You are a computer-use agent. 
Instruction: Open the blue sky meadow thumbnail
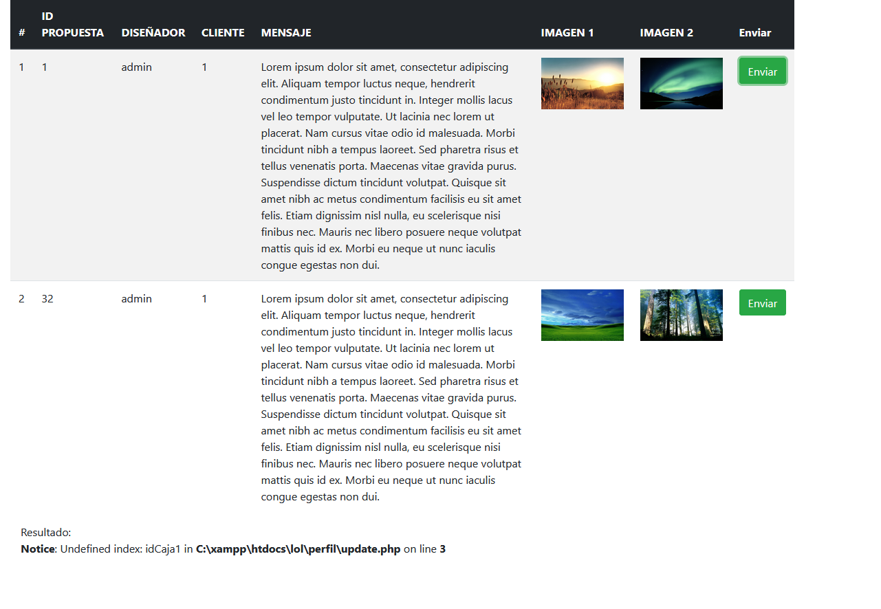[x=583, y=315]
